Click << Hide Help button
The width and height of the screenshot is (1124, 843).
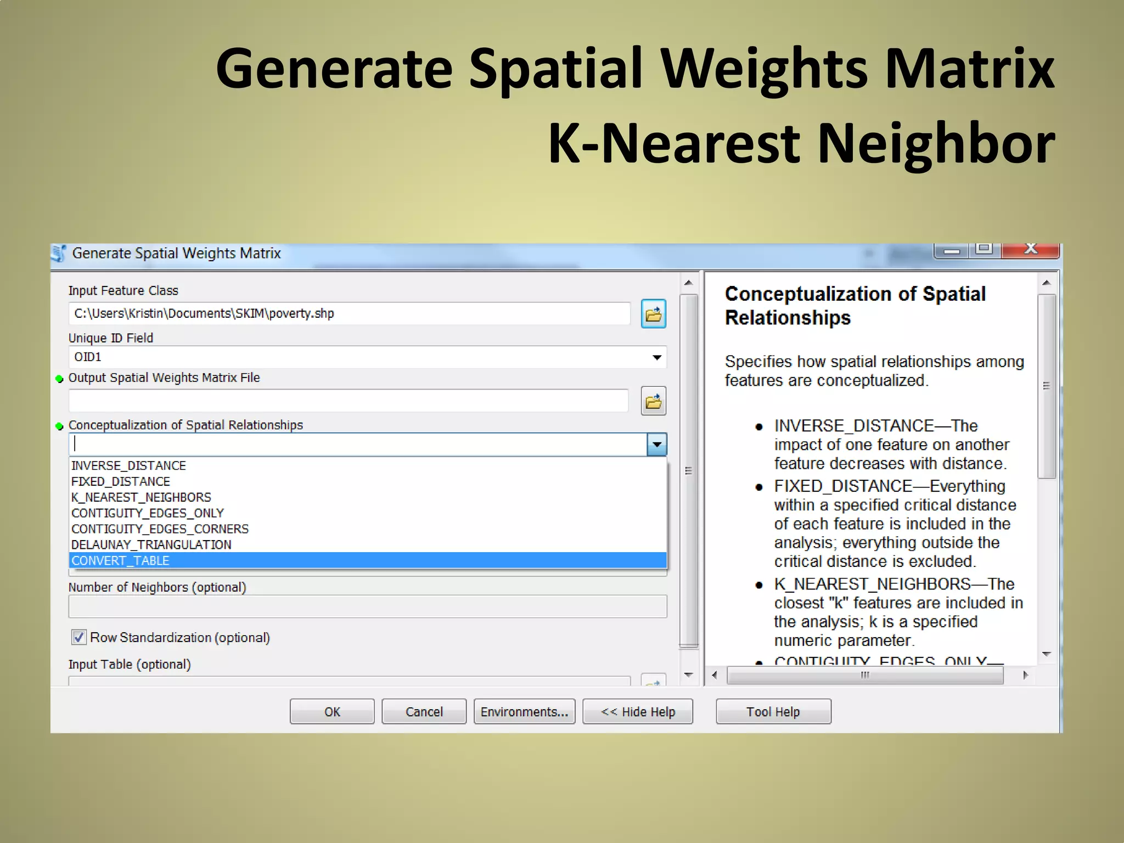[x=638, y=712]
